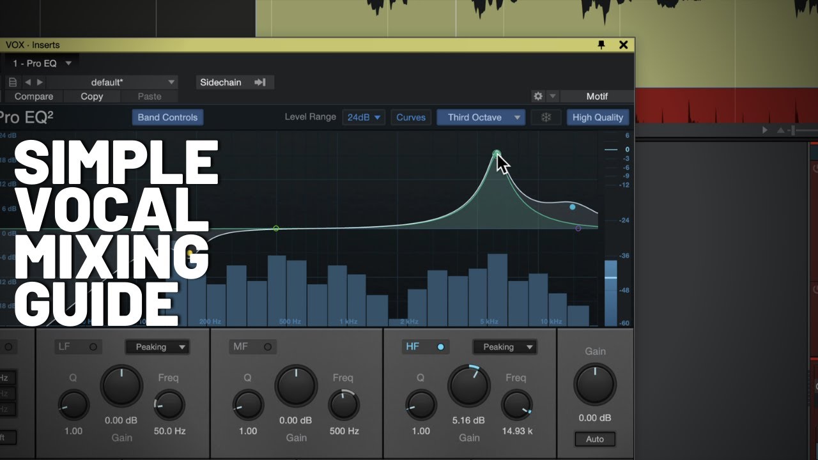Screen dimensions: 818x460
Task: Click the LF frequency value 50.0 Hz
Action: (170, 431)
